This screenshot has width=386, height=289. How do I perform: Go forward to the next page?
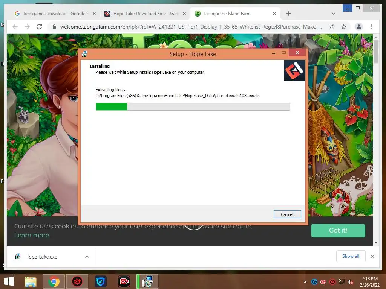click(27, 27)
